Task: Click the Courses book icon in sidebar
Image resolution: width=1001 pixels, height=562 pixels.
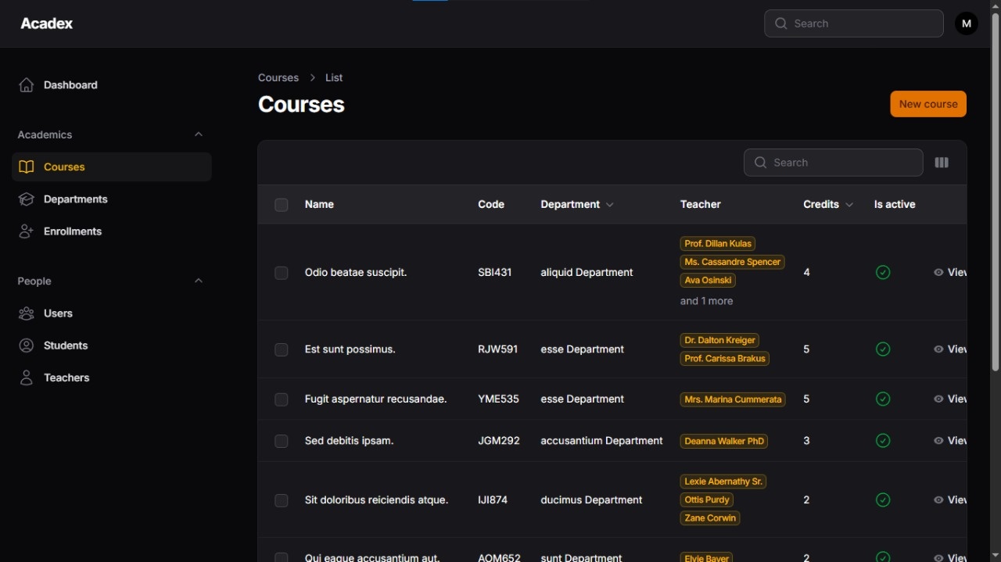Action: (x=27, y=167)
